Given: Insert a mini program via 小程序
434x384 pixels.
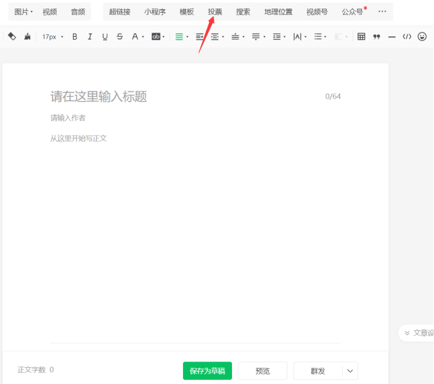Looking at the screenshot, I should 155,12.
